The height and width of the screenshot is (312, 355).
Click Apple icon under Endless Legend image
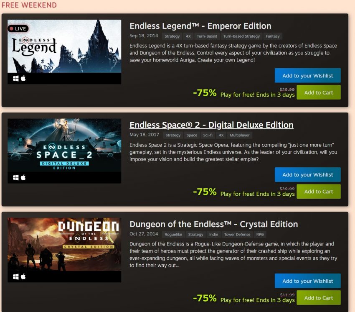tap(23, 78)
